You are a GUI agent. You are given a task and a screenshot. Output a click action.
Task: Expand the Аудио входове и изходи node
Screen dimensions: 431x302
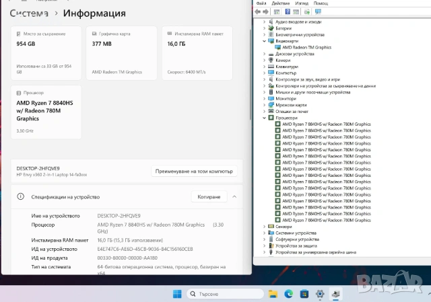pyautogui.click(x=264, y=22)
